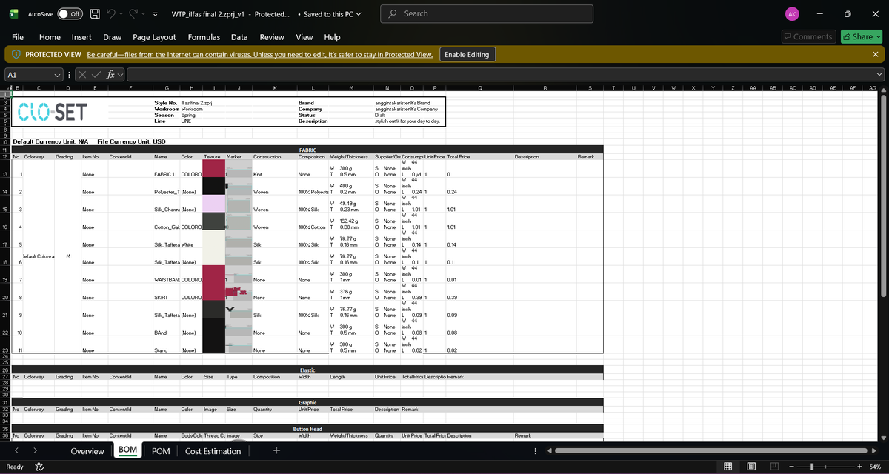889x474 pixels.
Task: Click the Save disk icon
Action: point(96,13)
